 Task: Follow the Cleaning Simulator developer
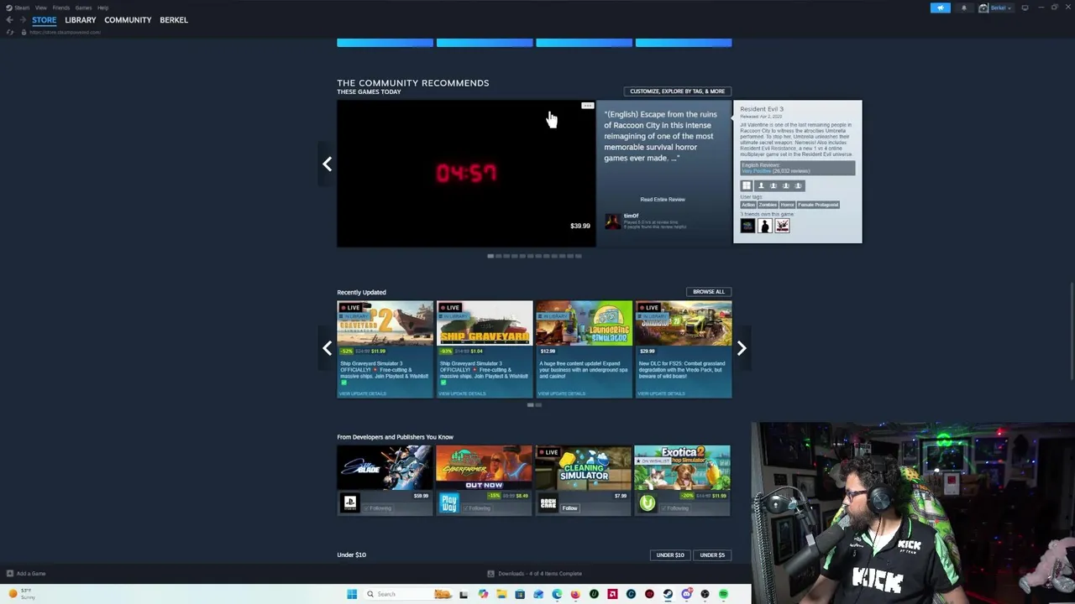[569, 508]
